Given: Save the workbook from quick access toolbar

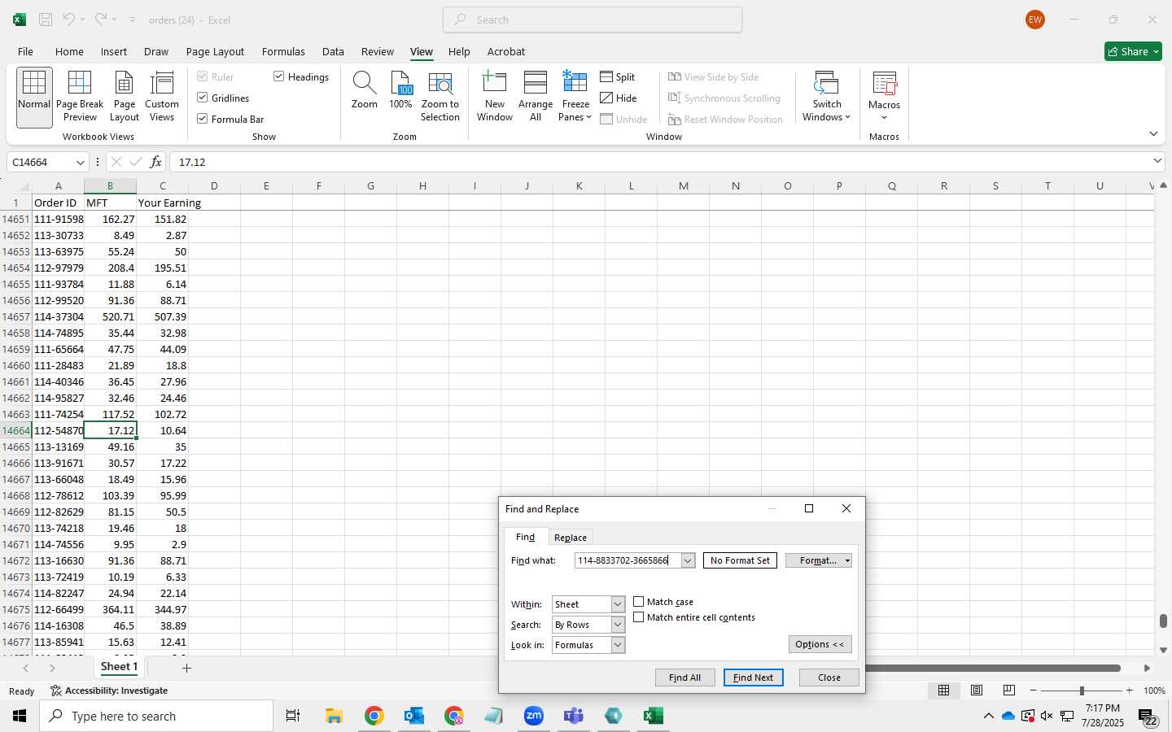Looking at the screenshot, I should (46, 20).
